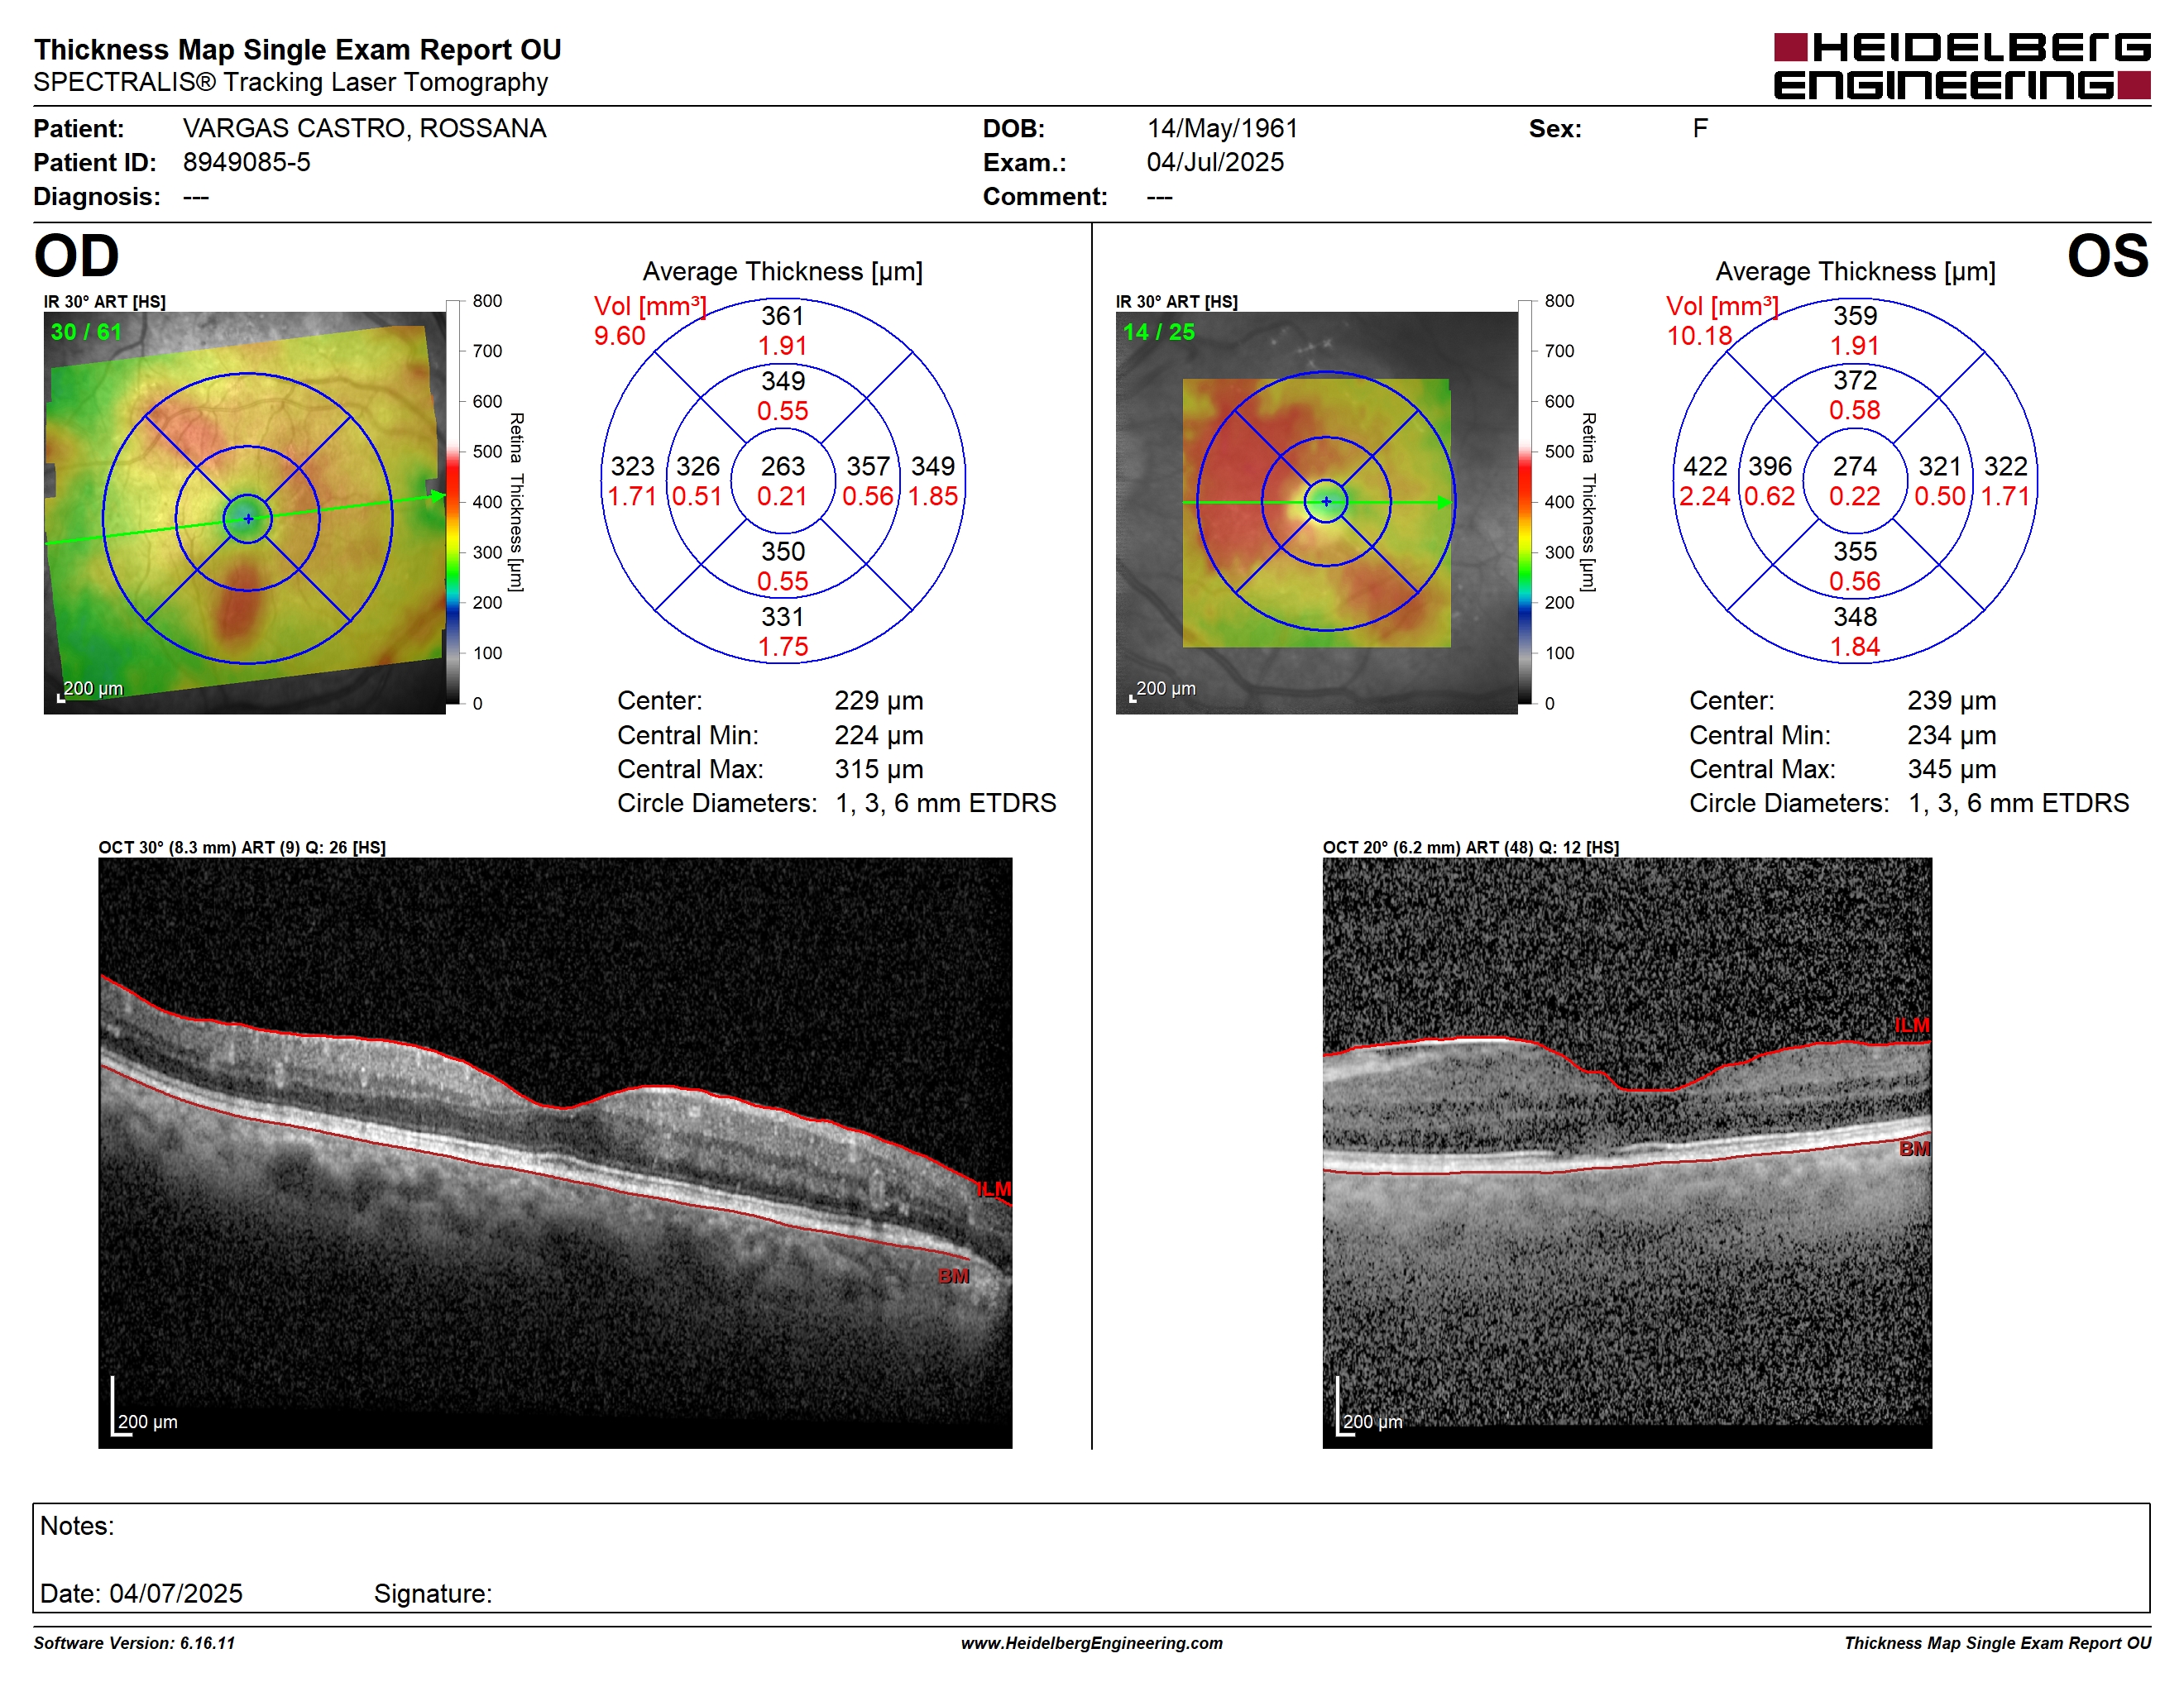Click the Heidelberg Engineering logo
This screenshot has height=1687, width=2184.
coord(1961,66)
